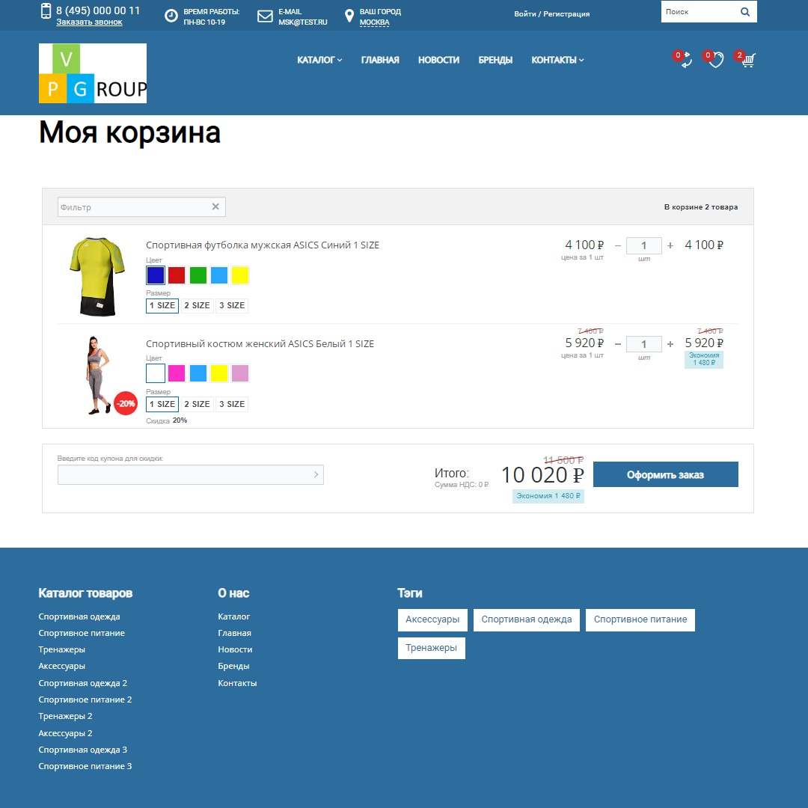
Task: Choose 1 SIZE for the women's suit
Action: click(x=162, y=404)
